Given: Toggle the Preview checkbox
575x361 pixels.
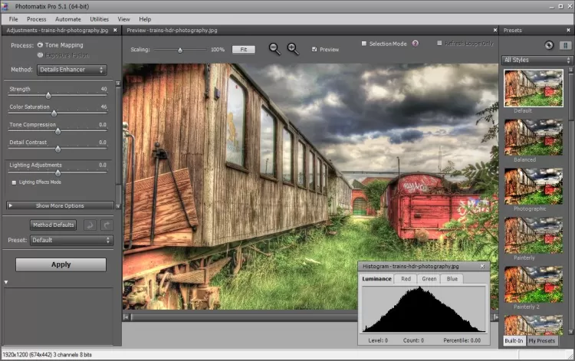Looking at the screenshot, I should coord(314,49).
